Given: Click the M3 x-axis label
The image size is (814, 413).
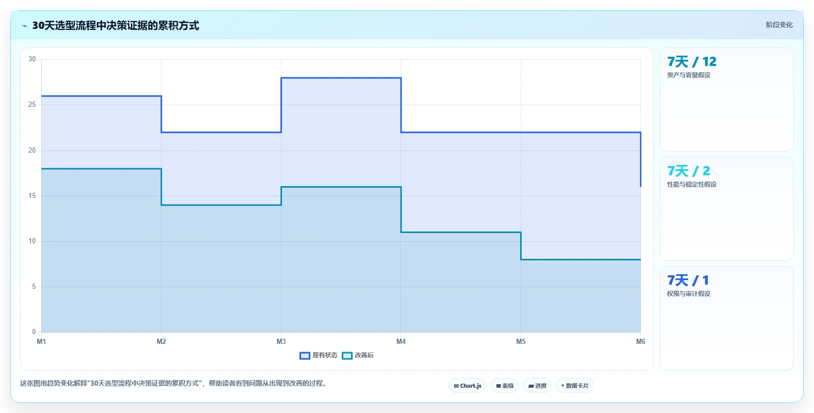Looking at the screenshot, I should point(281,341).
